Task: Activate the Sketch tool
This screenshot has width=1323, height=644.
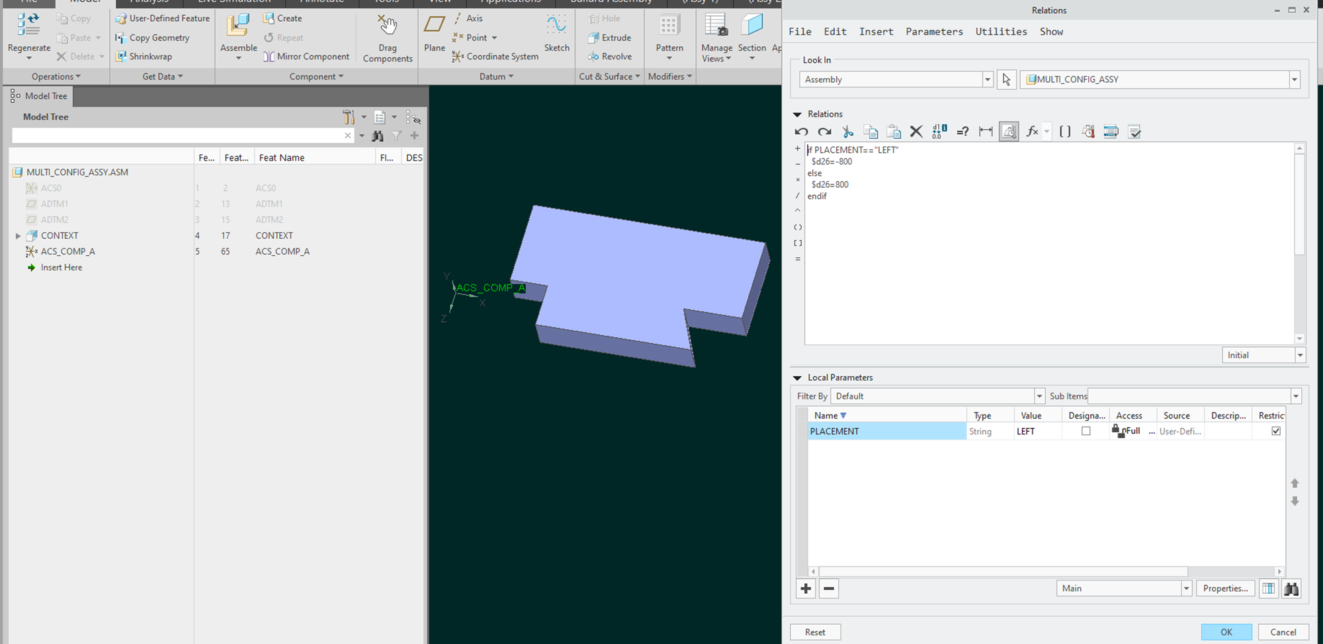Action: (x=557, y=33)
